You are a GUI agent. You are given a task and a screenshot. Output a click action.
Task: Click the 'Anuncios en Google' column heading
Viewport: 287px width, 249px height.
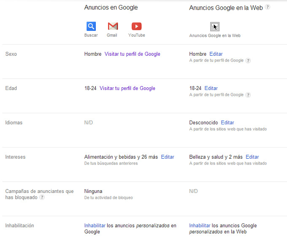pos(111,8)
